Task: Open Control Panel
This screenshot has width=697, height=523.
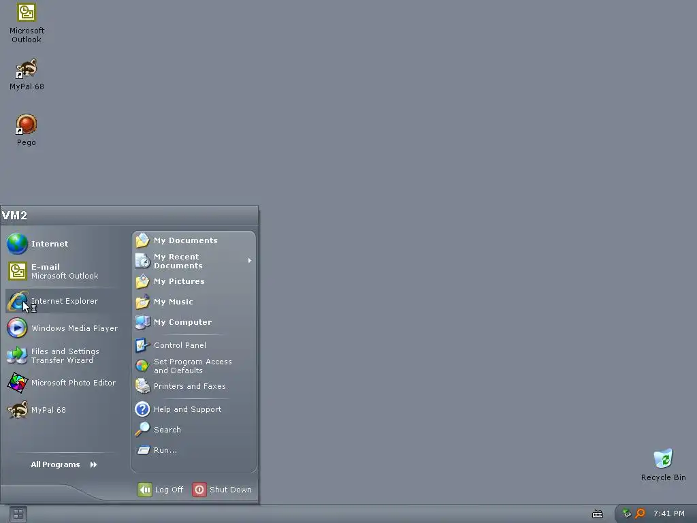Action: point(194,345)
